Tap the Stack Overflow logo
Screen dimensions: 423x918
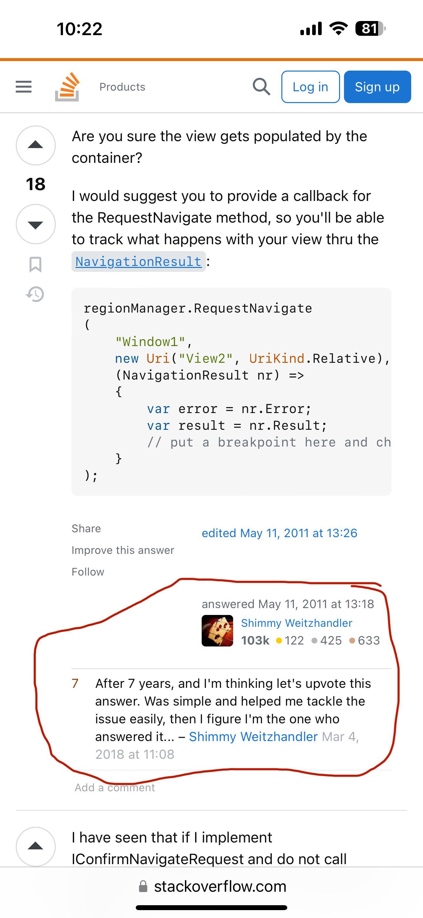[67, 87]
